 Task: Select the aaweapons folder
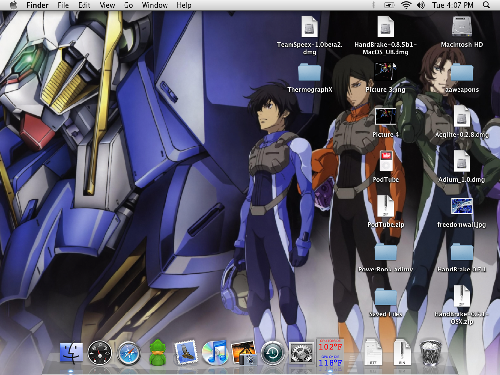click(x=462, y=72)
